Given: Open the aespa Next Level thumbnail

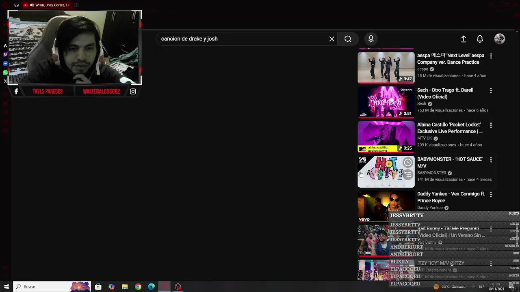Looking at the screenshot, I should pos(386,68).
